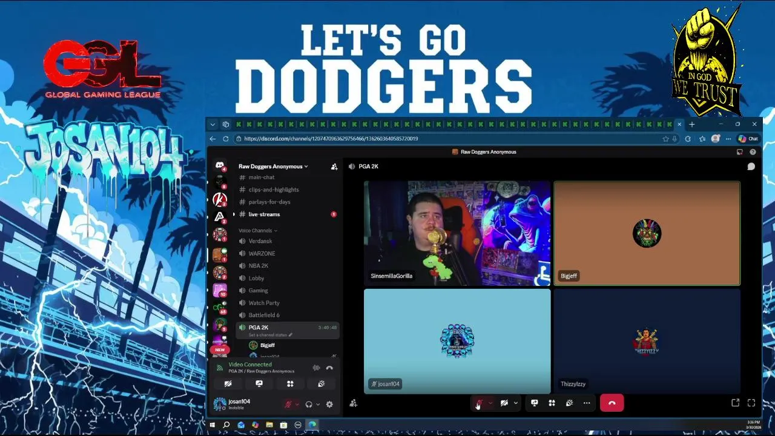Expand the arrow beside live-streams channel
The height and width of the screenshot is (436, 775).
[234, 214]
